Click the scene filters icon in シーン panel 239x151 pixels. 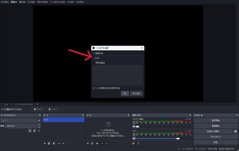pos(54,143)
